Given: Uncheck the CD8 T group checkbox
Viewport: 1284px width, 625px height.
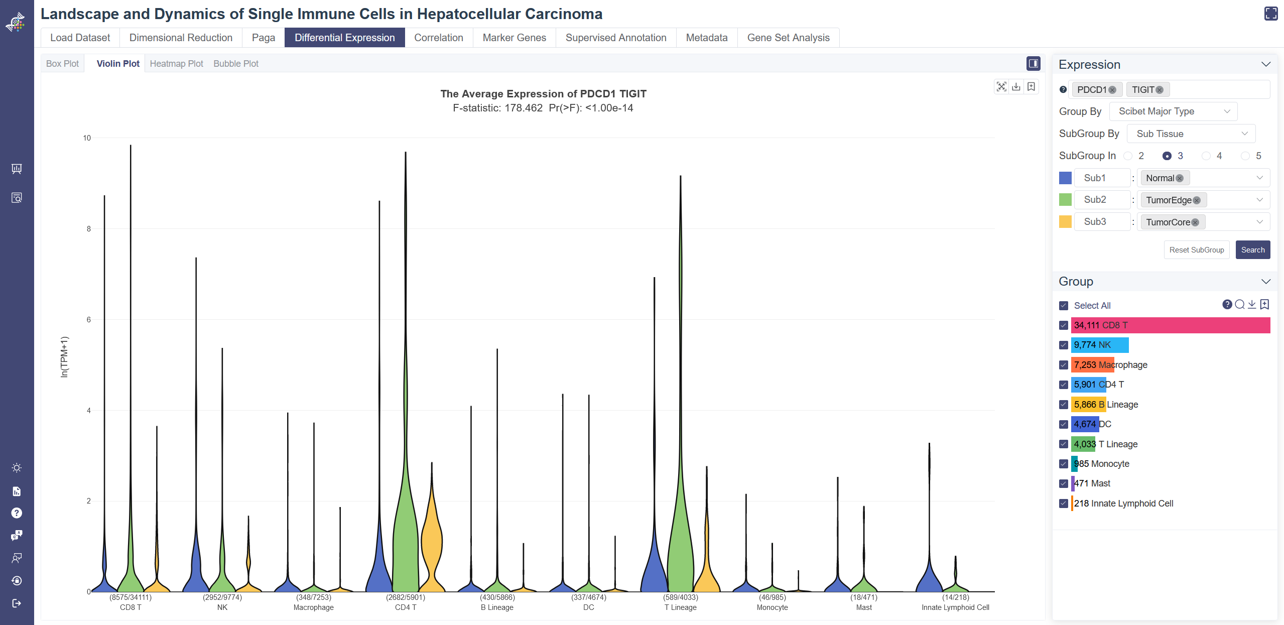Looking at the screenshot, I should 1063,325.
